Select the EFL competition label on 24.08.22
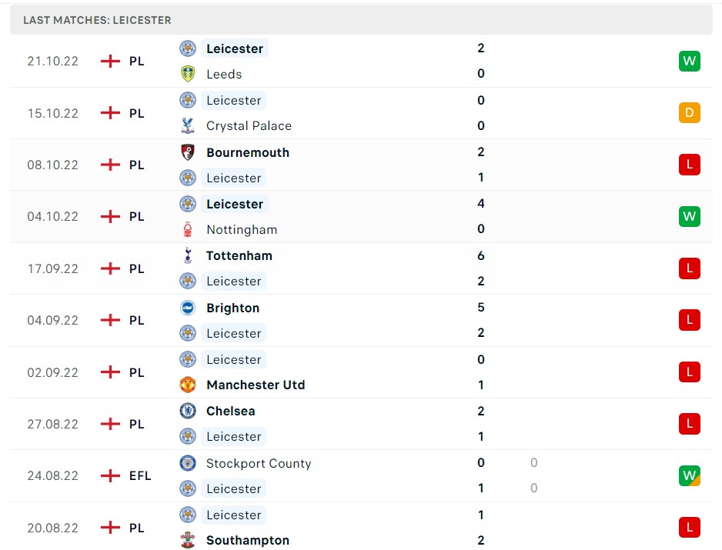This screenshot has height=550, width=722. (140, 475)
